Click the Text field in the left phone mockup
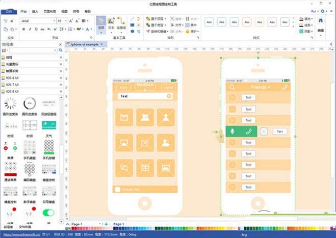This screenshot has height=238, width=336. pyautogui.click(x=145, y=96)
